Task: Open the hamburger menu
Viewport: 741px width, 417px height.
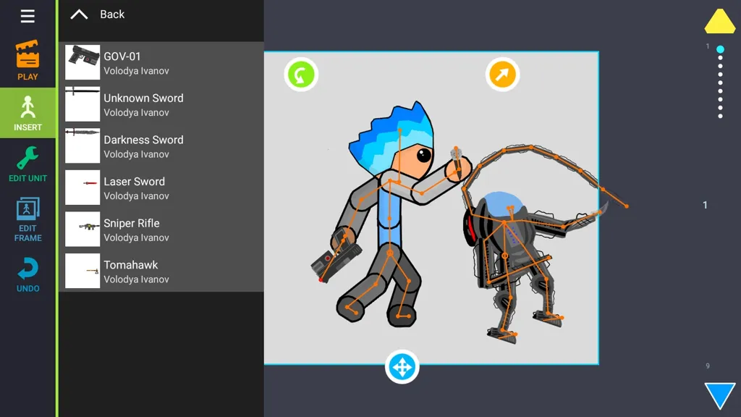Action: click(27, 16)
